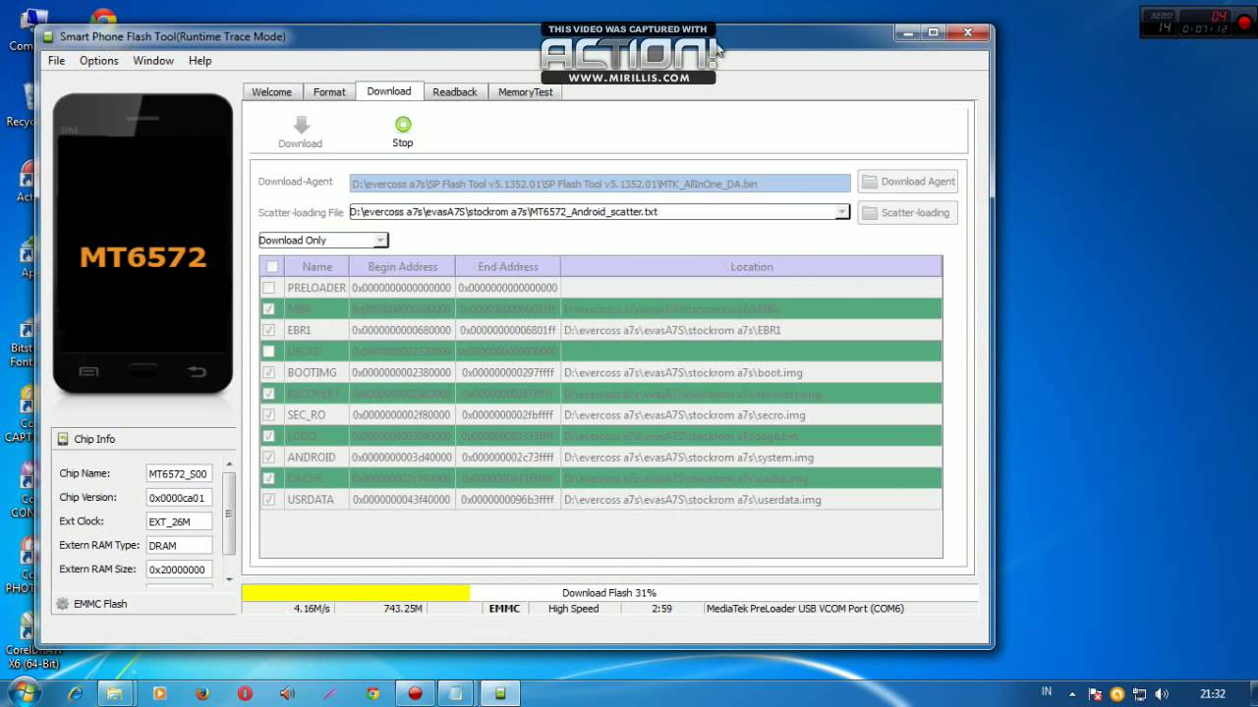Toggle the PRELOADER checkbox

click(x=269, y=288)
